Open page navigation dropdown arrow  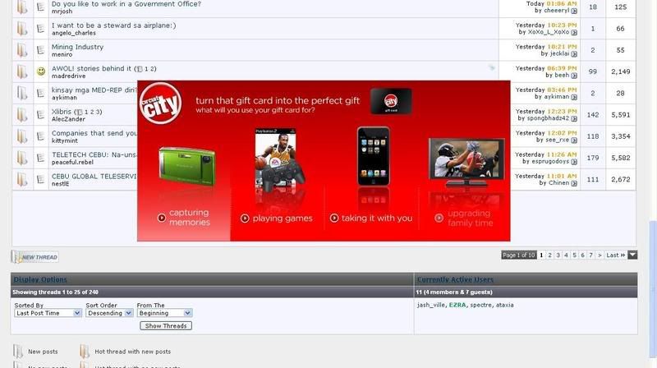click(632, 255)
